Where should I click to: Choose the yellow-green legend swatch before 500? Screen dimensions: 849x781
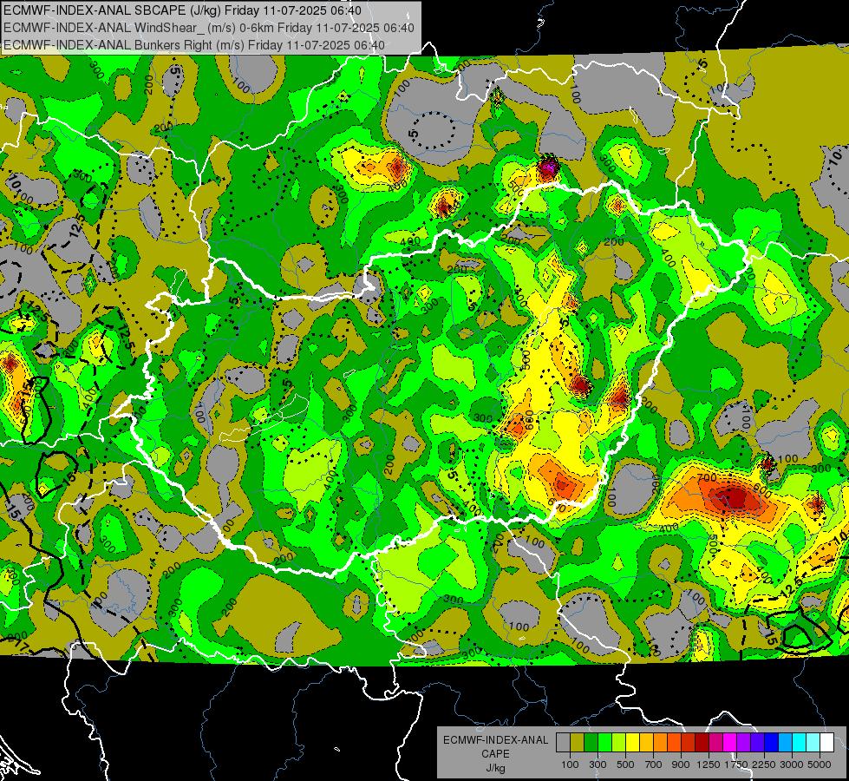click(x=619, y=742)
